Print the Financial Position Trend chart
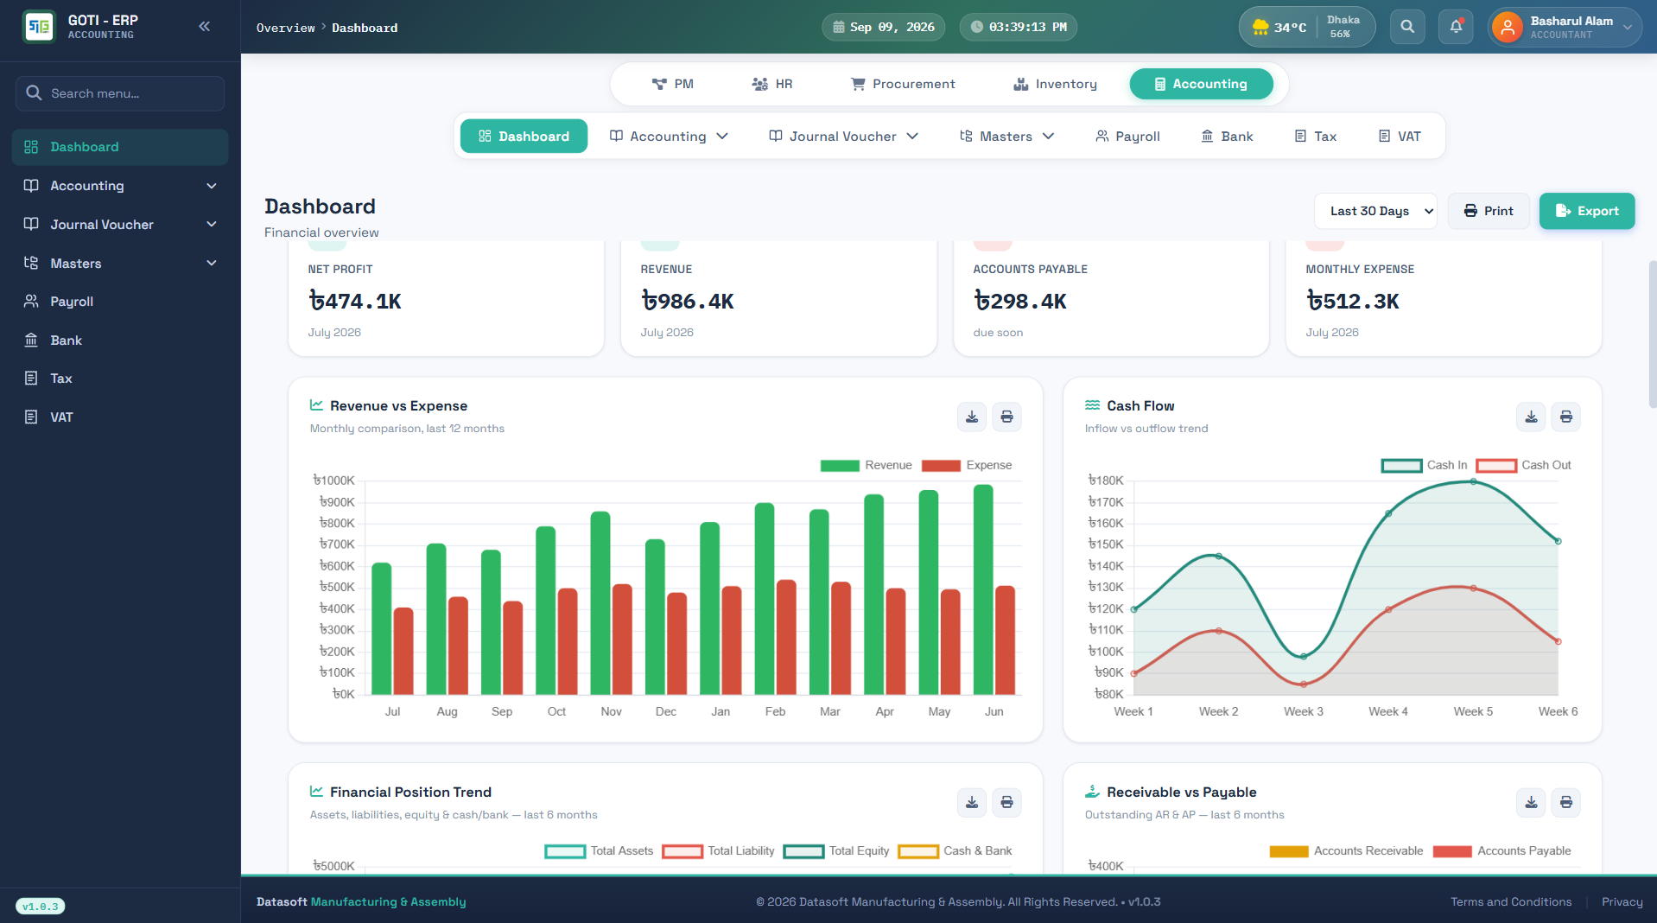1657x923 pixels. [x=1006, y=802]
